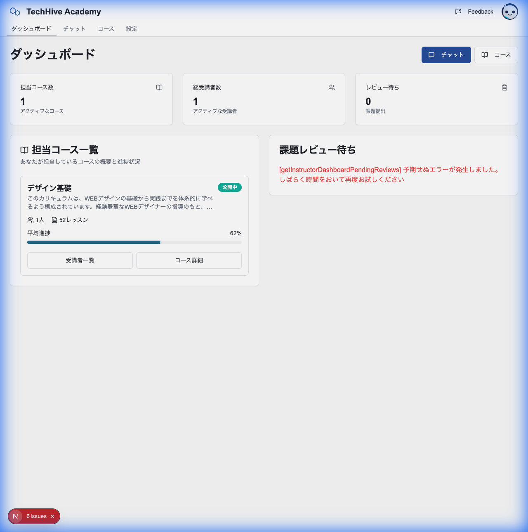Image resolution: width=528 pixels, height=532 pixels.
Task: Click the Feedback link in header
Action: coord(474,12)
